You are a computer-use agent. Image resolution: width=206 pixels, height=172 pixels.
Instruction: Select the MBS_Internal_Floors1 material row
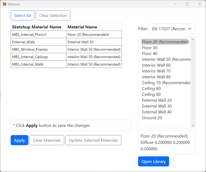pos(38,35)
